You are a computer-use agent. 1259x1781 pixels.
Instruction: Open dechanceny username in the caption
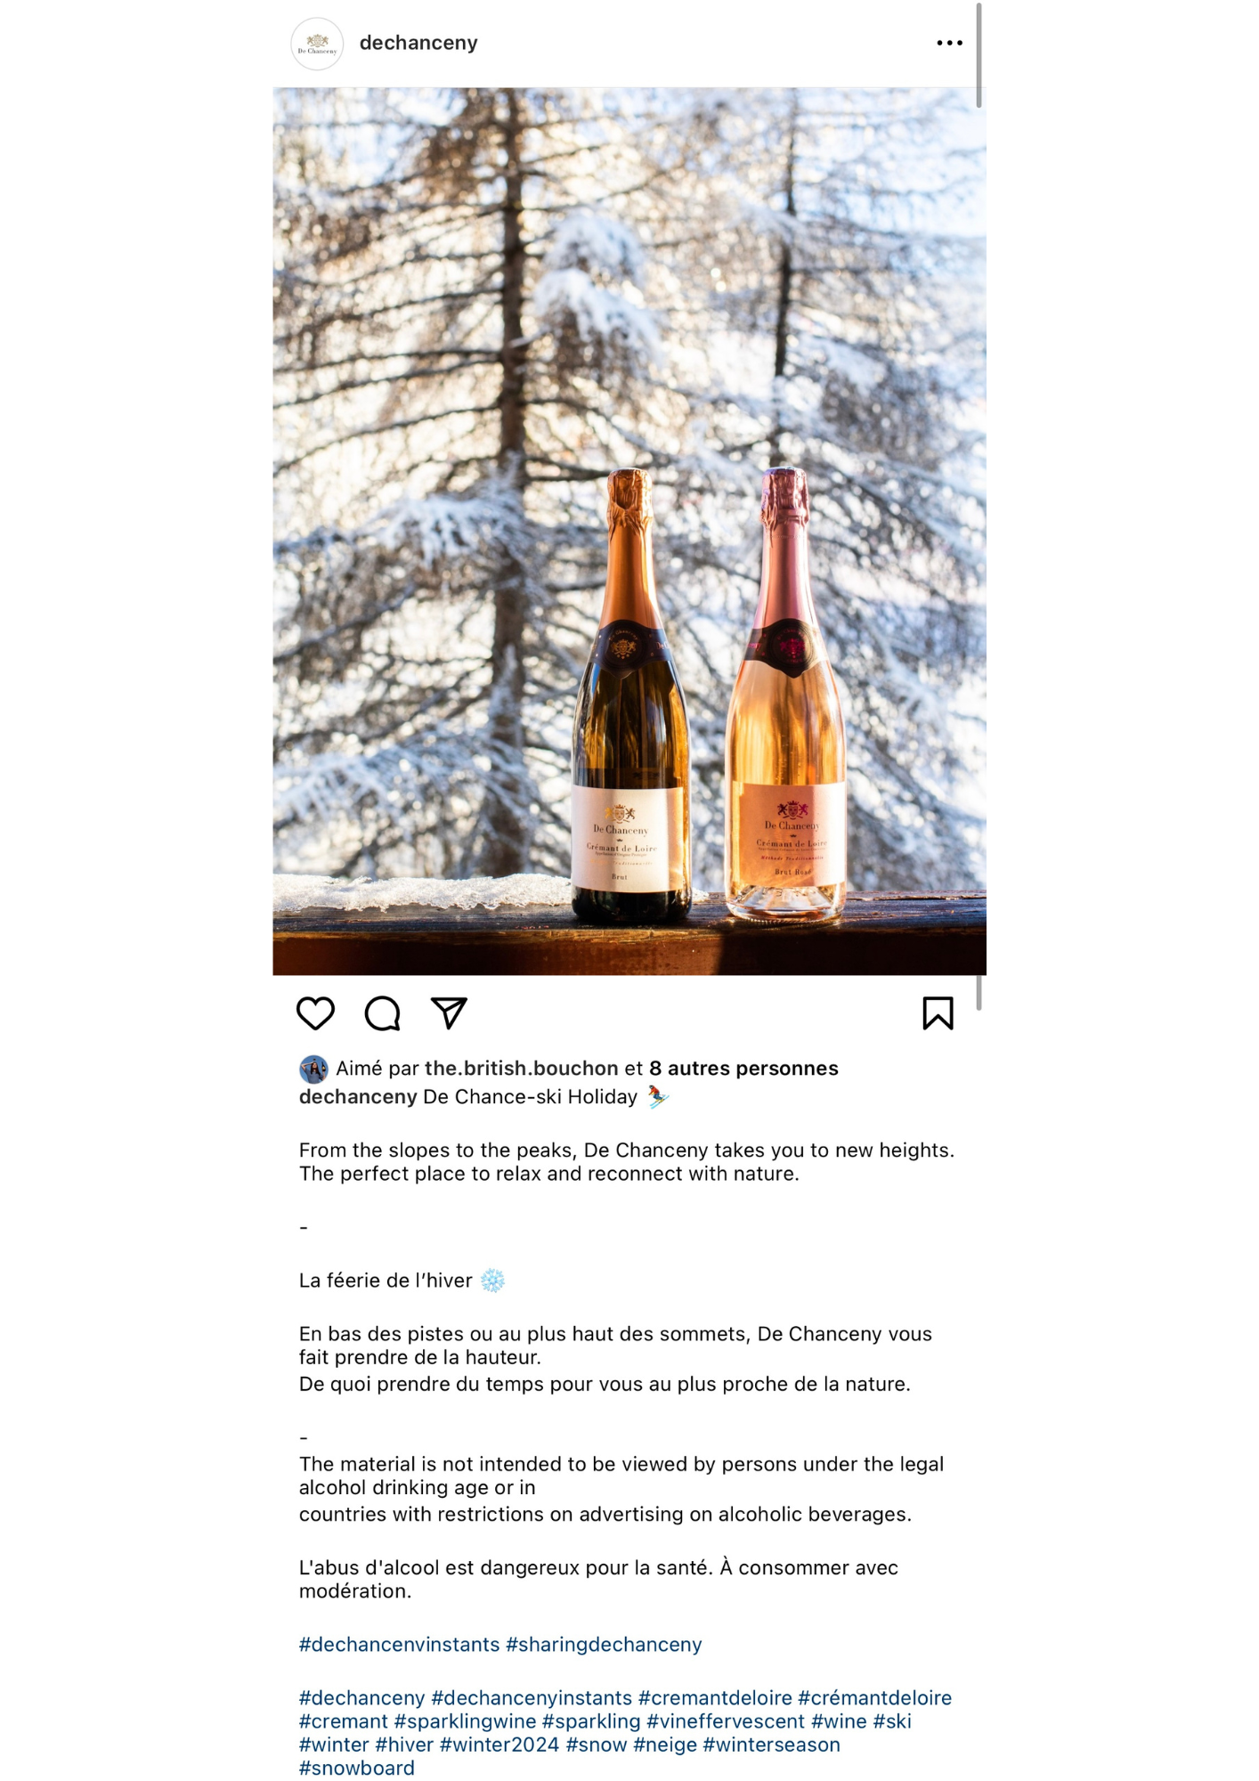(358, 1096)
